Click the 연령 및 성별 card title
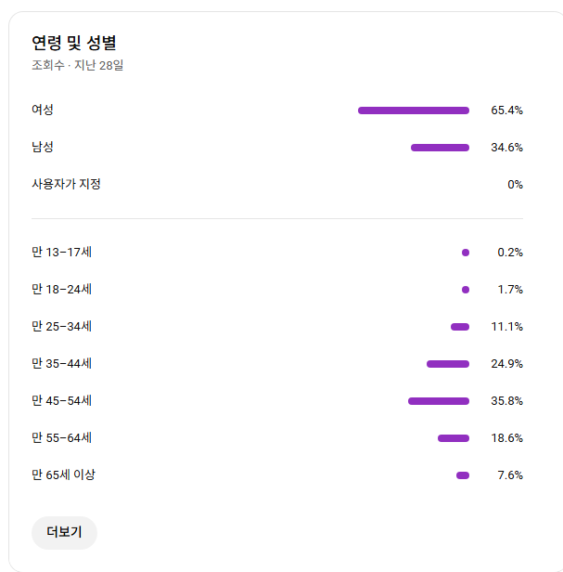 74,43
